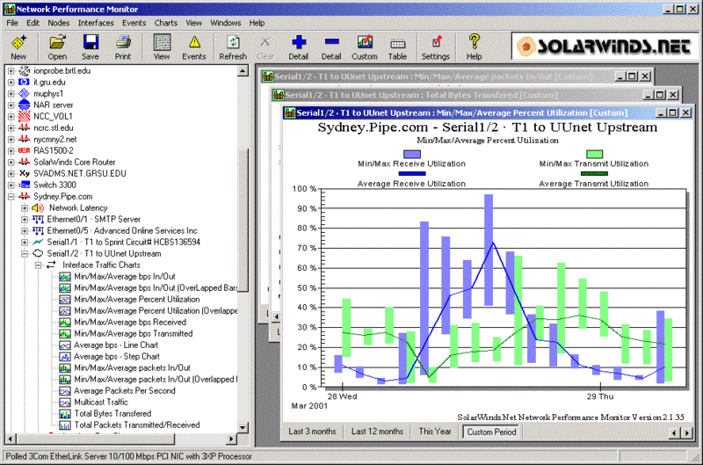Select the Network Latency speaker icon

38,208
